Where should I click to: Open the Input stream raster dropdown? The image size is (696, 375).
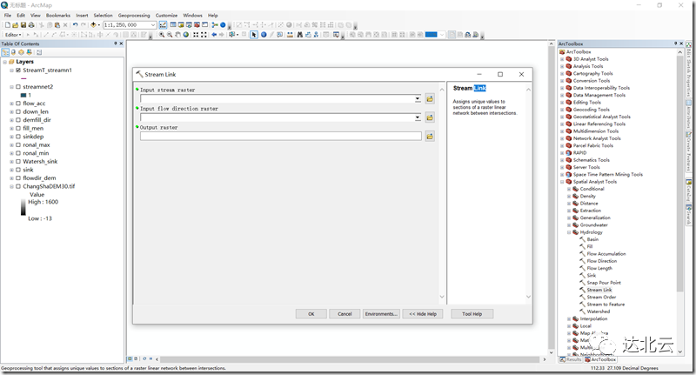coord(418,99)
